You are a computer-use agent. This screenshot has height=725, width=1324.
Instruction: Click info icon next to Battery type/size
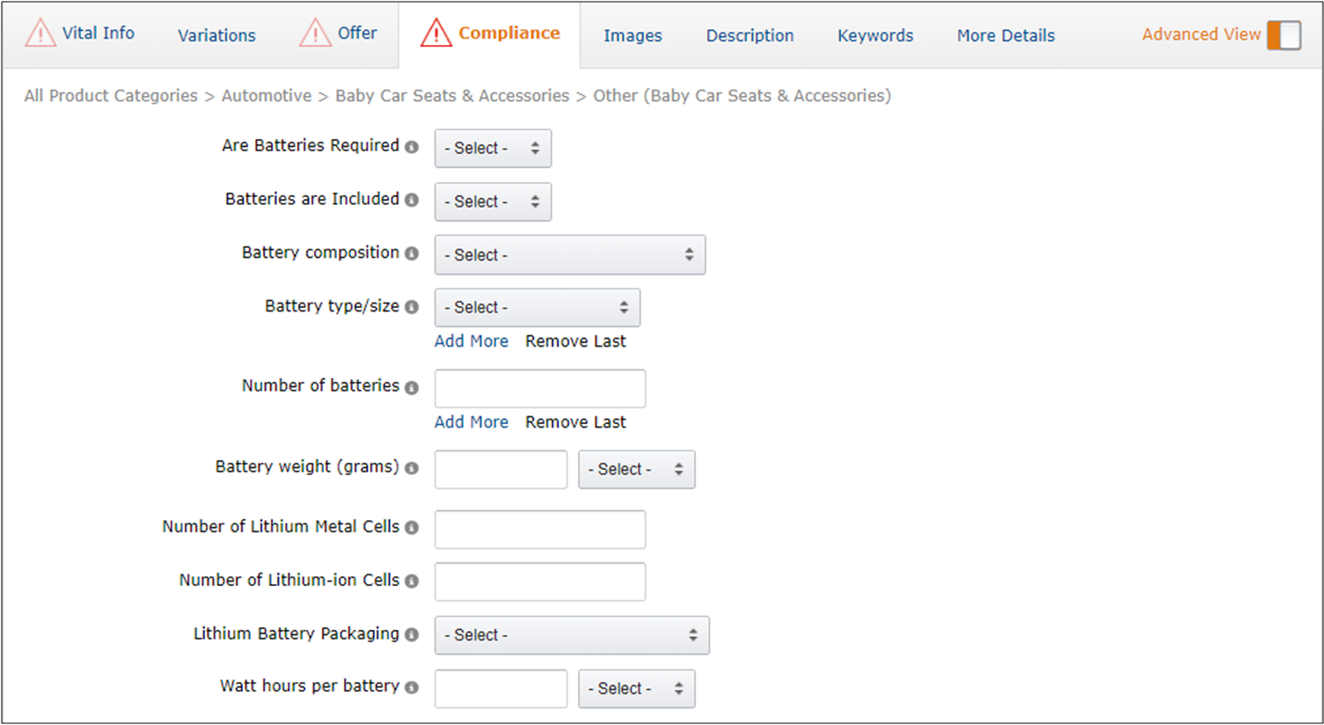point(411,307)
